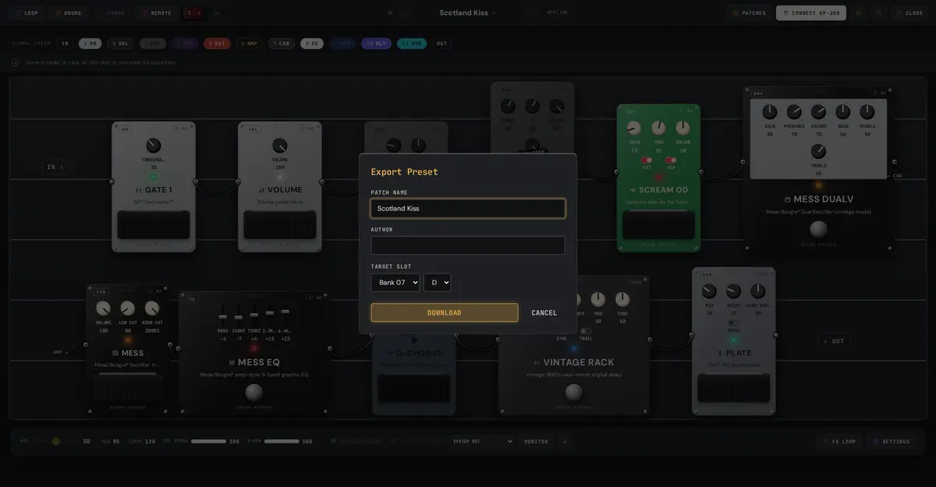Move the Mess EQ 6.6K fader

tap(285, 312)
